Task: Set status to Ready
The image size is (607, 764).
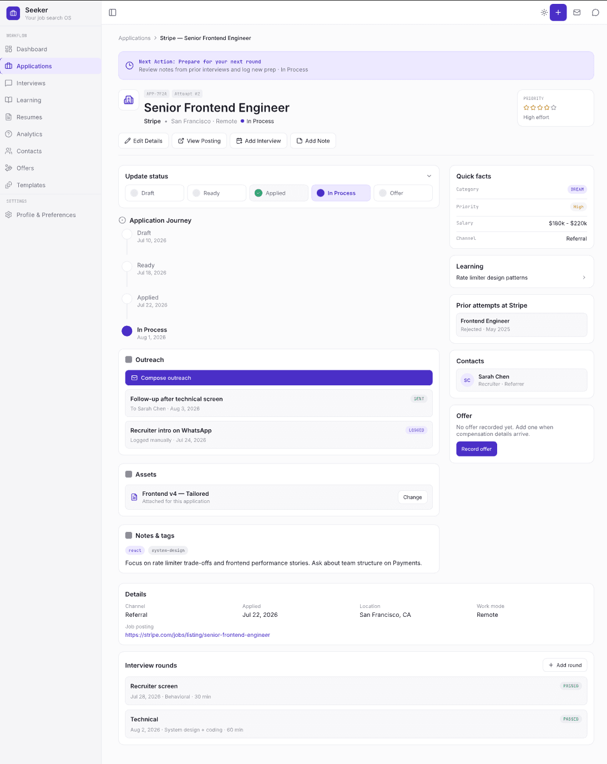Action: coord(217,193)
